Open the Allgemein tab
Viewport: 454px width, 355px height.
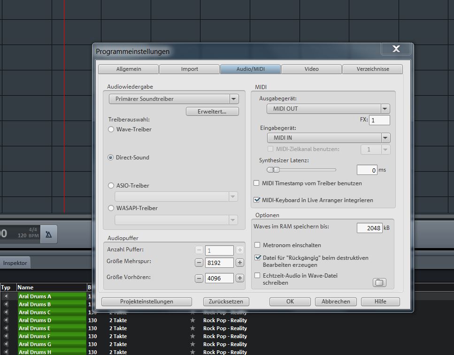[x=129, y=69]
